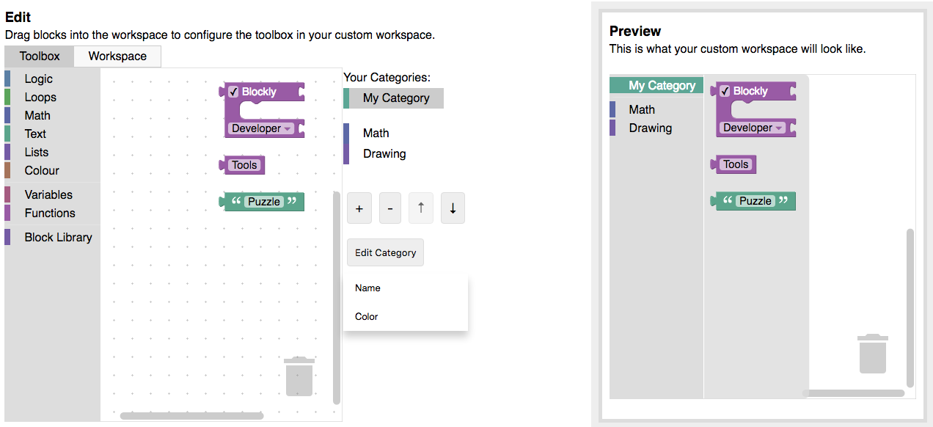Click the trash can in the Preview workspace
Image resolution: width=933 pixels, height=427 pixels.
pyautogui.click(x=872, y=354)
